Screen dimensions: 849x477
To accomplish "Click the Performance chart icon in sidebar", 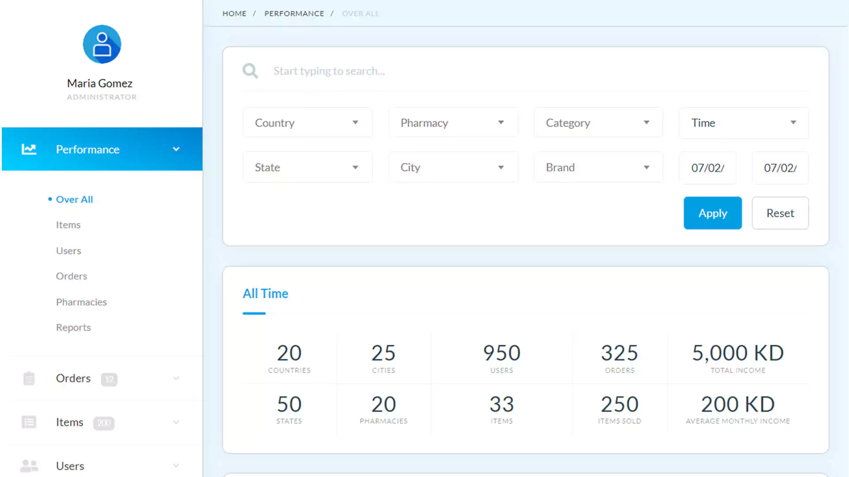I will pyautogui.click(x=29, y=149).
